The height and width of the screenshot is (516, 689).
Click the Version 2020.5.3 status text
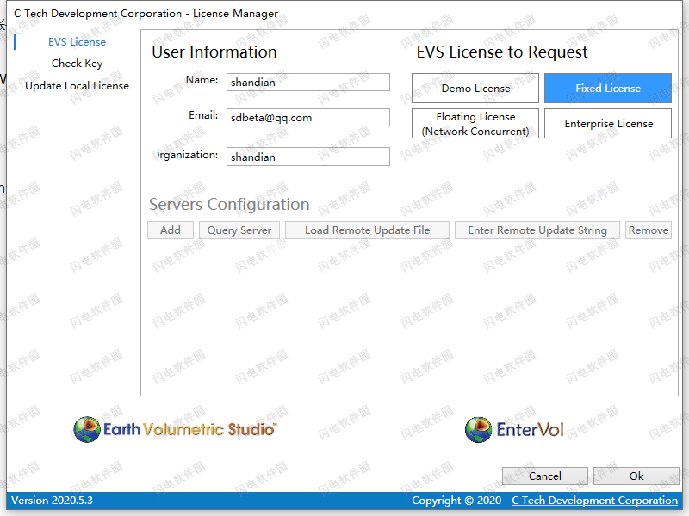52,501
